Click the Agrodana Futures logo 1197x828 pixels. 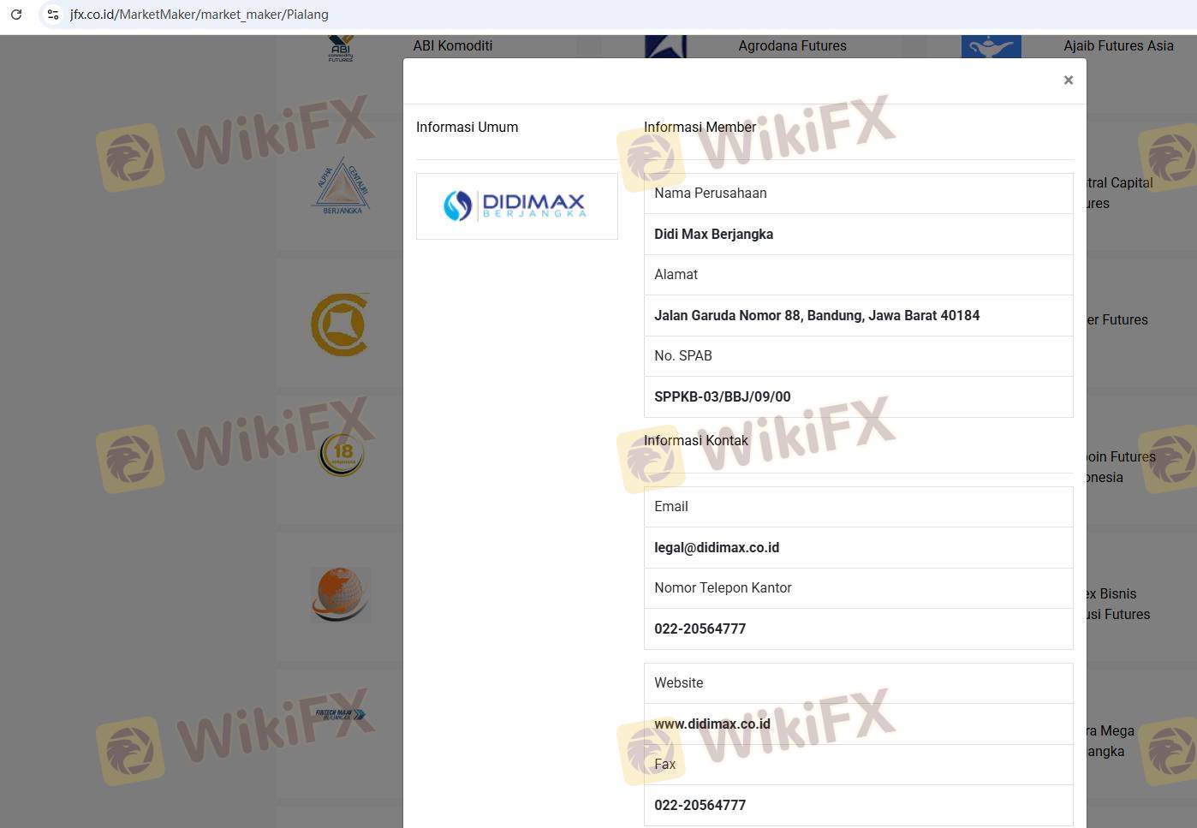[665, 47]
